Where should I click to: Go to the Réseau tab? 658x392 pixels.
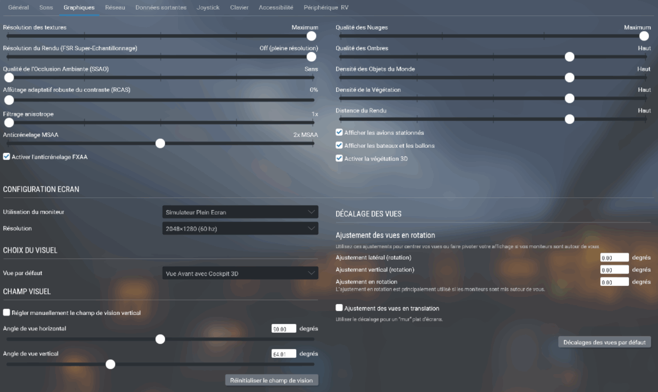[115, 8]
